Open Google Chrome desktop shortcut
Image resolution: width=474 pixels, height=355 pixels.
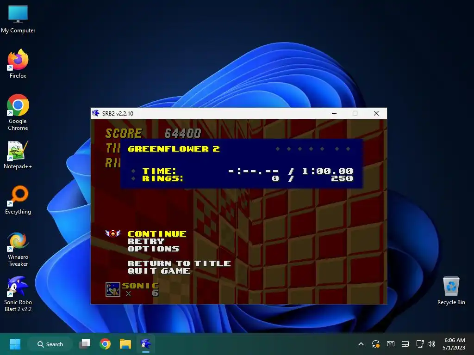pyautogui.click(x=18, y=112)
